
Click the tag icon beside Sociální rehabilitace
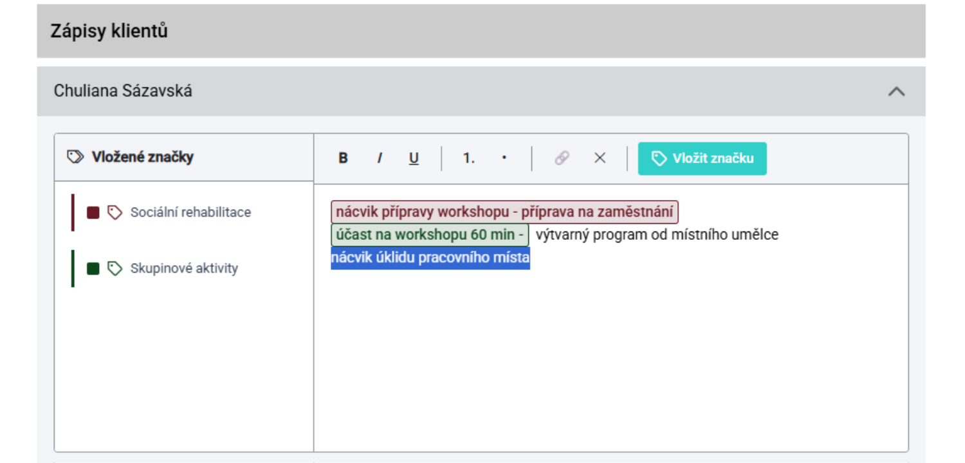tap(115, 213)
